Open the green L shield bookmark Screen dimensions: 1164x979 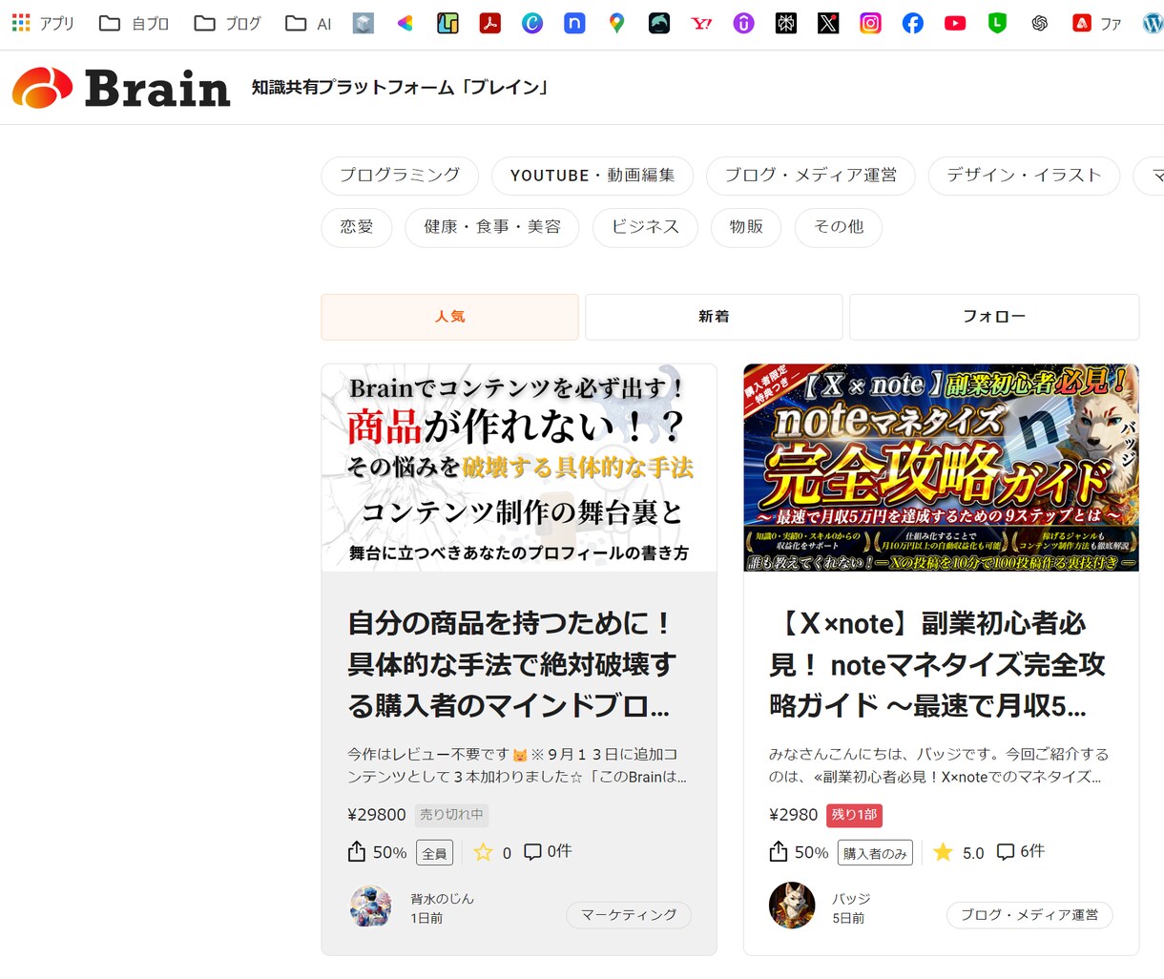click(997, 23)
